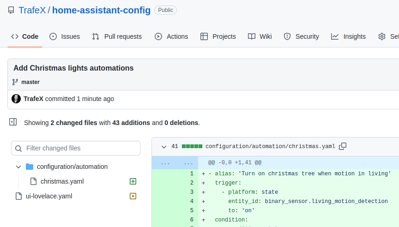
Task: Click line number 4 in the diff
Action: tap(192, 201)
